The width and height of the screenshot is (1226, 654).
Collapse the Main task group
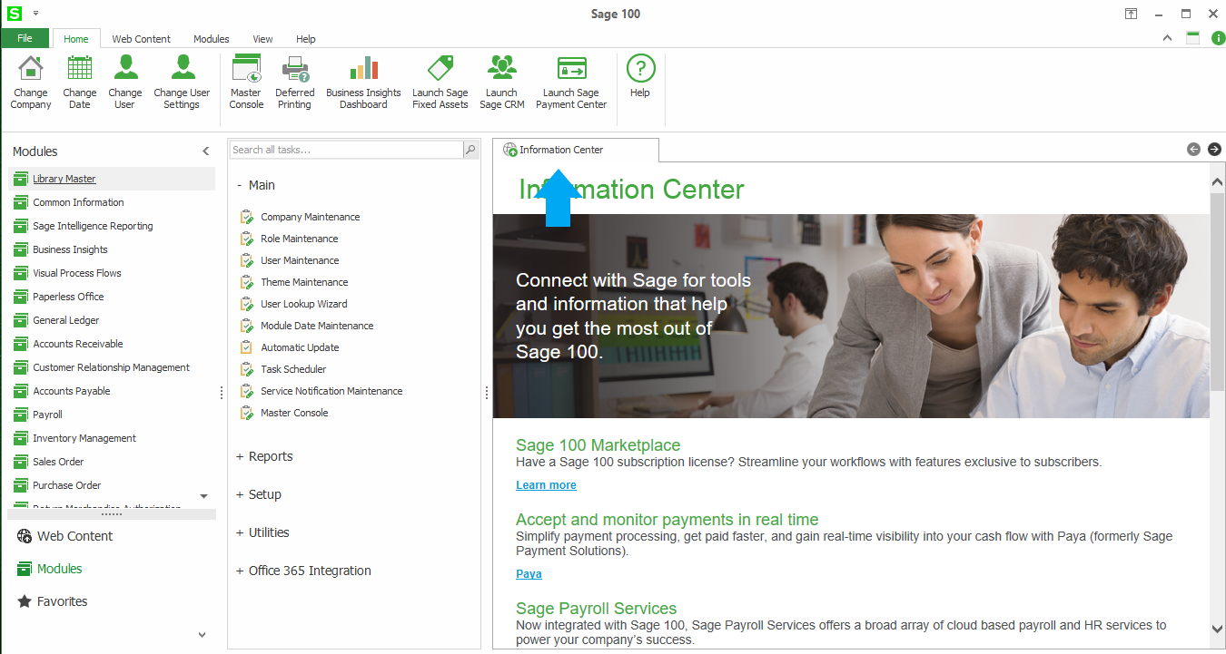(240, 185)
